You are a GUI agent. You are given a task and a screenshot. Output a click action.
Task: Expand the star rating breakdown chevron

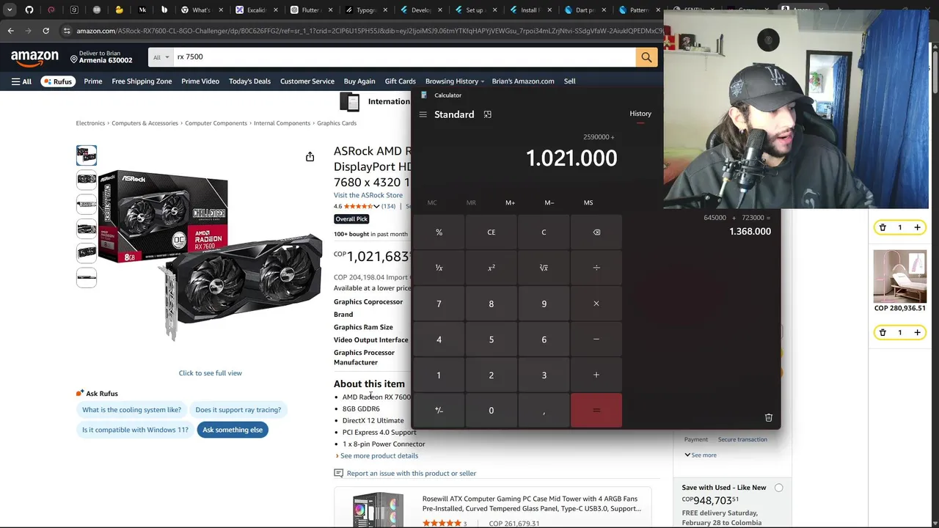click(376, 207)
